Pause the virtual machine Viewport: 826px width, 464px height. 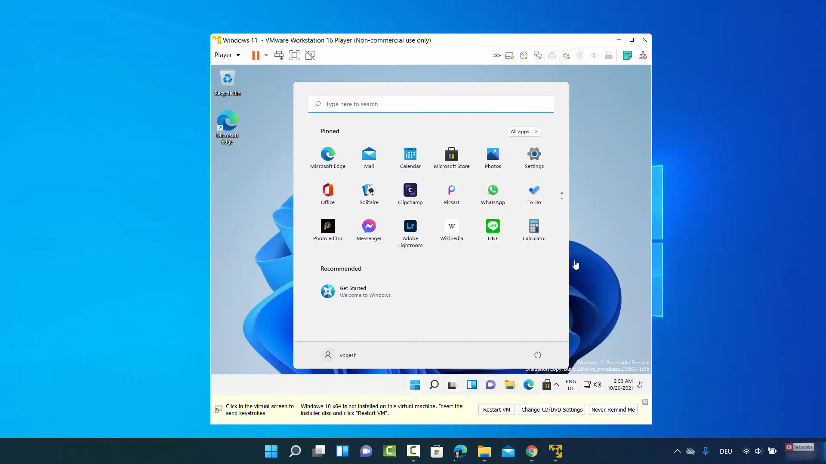[256, 55]
